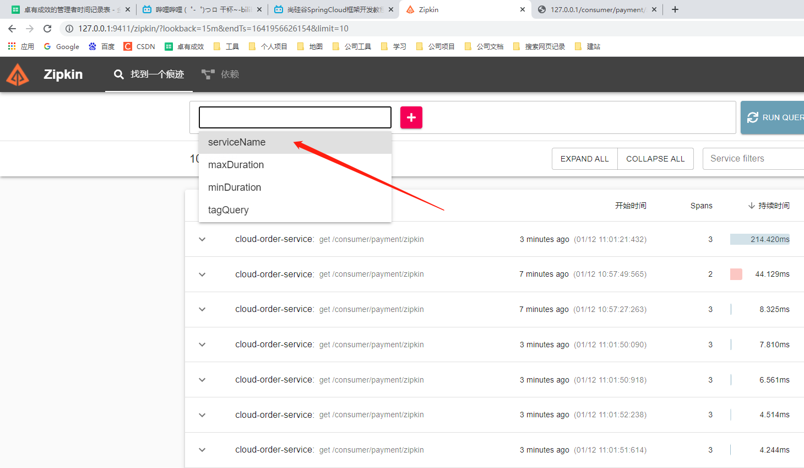This screenshot has width=804, height=468.
Task: Expand the trace with duration 214.420ms
Action: [x=202, y=239]
